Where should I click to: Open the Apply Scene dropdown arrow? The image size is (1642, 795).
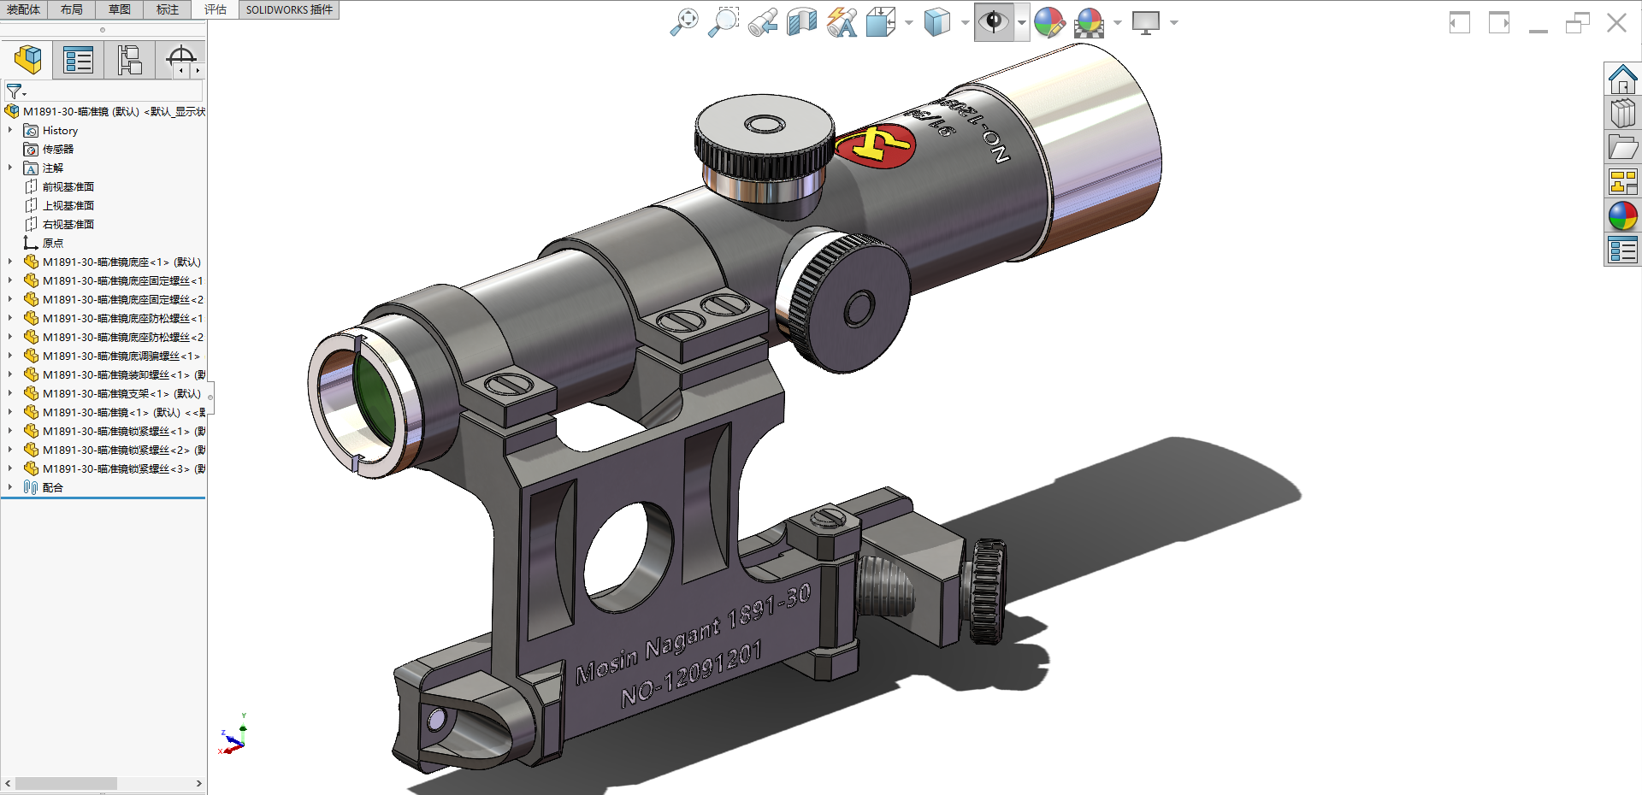(x=1117, y=23)
